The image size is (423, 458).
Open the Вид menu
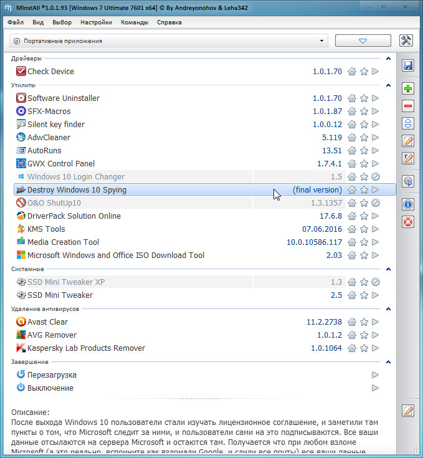[38, 22]
